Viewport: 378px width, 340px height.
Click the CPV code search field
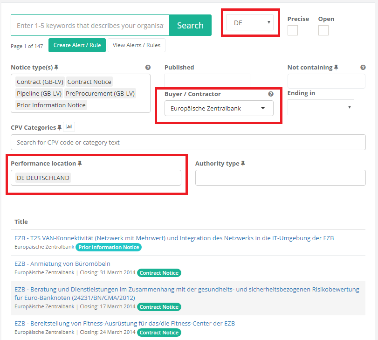coord(188,142)
